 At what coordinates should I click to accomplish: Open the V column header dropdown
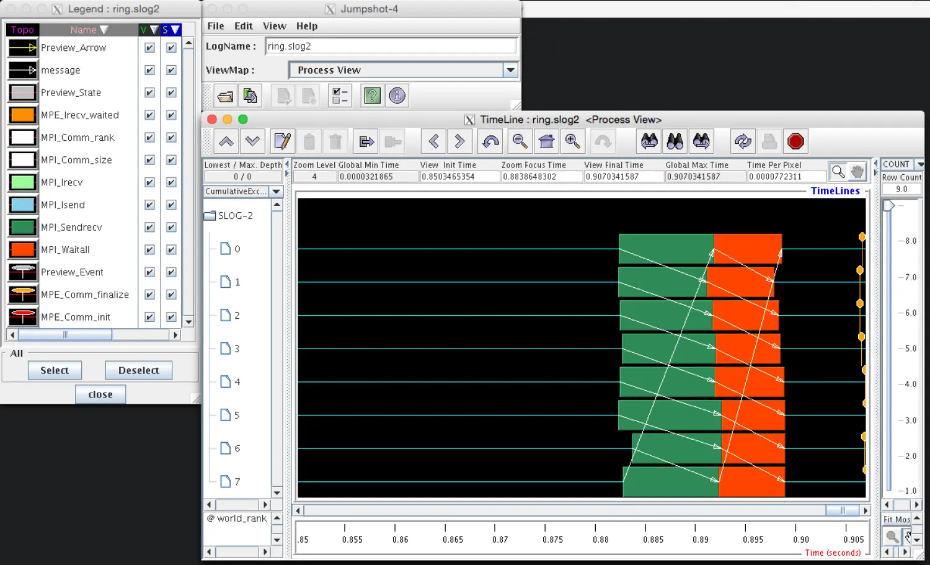(154, 30)
